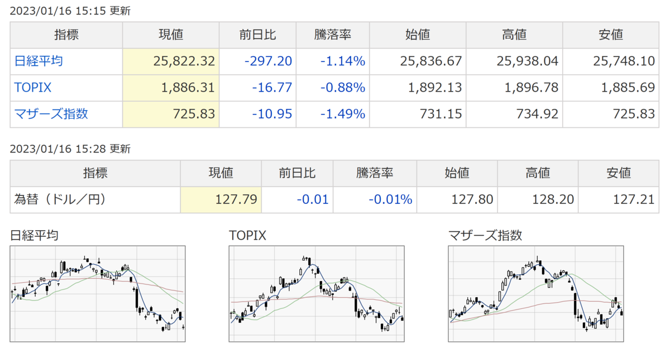Click the マザーズ指数 change rate -1.49%
The image size is (670, 353).
(x=343, y=114)
